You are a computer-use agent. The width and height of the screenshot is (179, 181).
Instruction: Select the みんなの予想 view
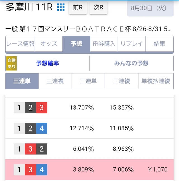(x=131, y=63)
